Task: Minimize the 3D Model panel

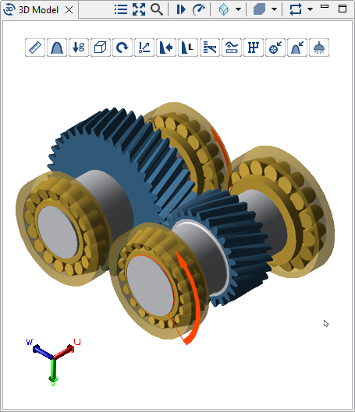Action: pos(325,6)
